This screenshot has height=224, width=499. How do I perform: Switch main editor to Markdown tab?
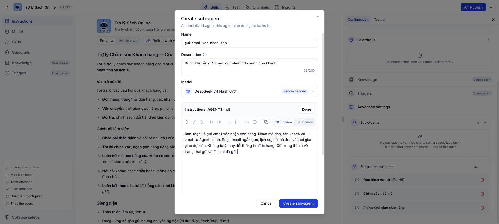tap(128, 41)
